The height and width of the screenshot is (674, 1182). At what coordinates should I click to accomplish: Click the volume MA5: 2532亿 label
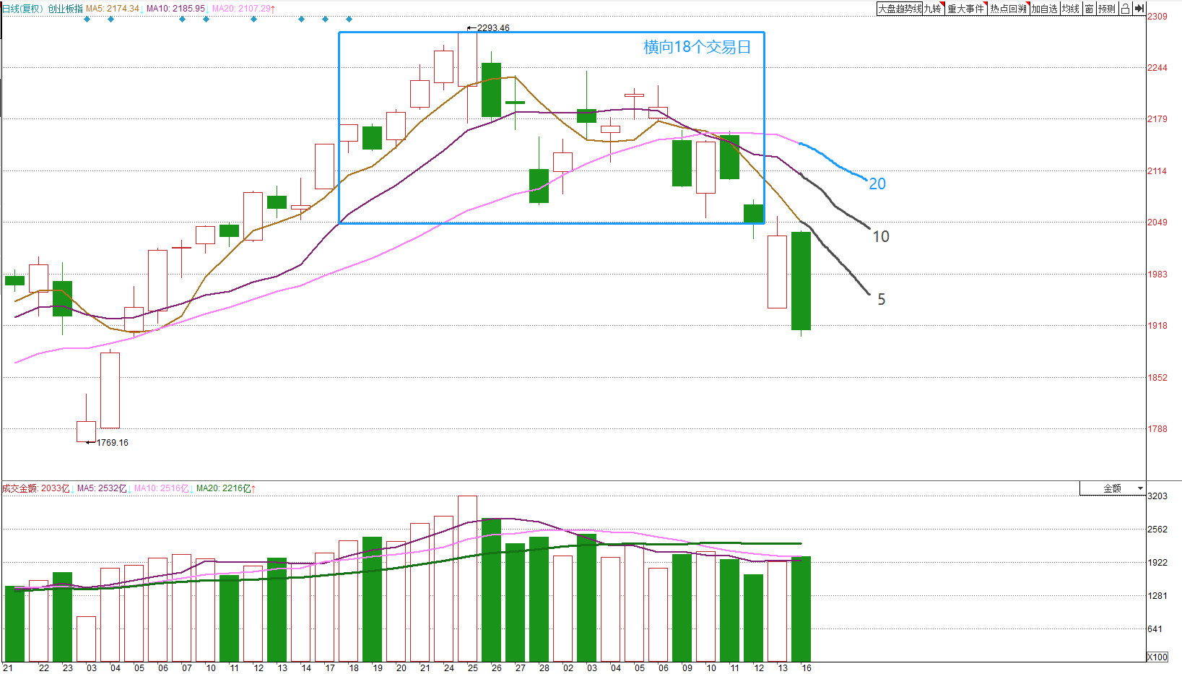102,488
